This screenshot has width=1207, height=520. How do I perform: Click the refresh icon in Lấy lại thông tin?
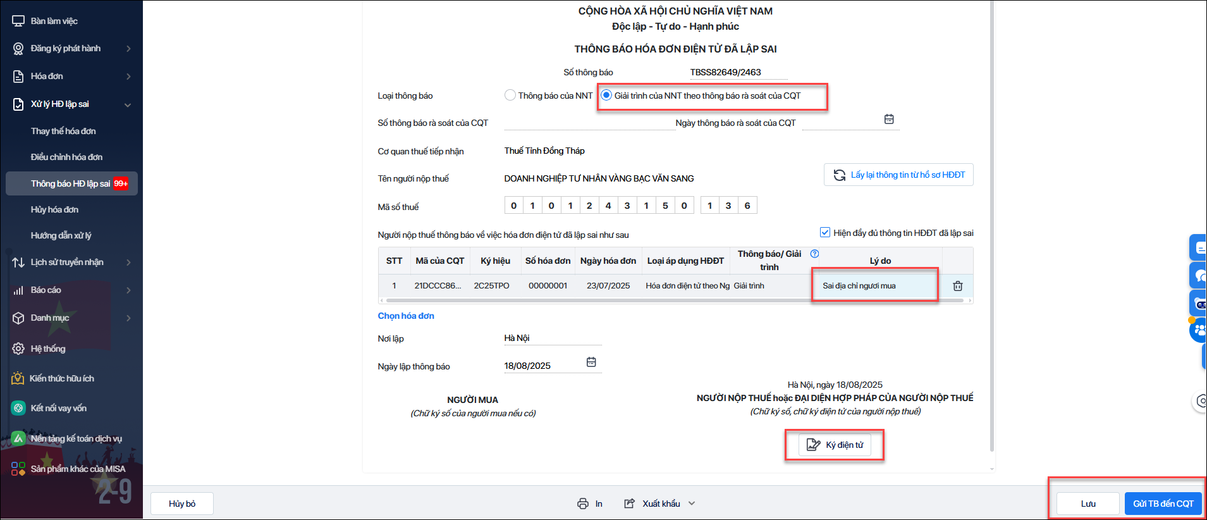pos(840,175)
